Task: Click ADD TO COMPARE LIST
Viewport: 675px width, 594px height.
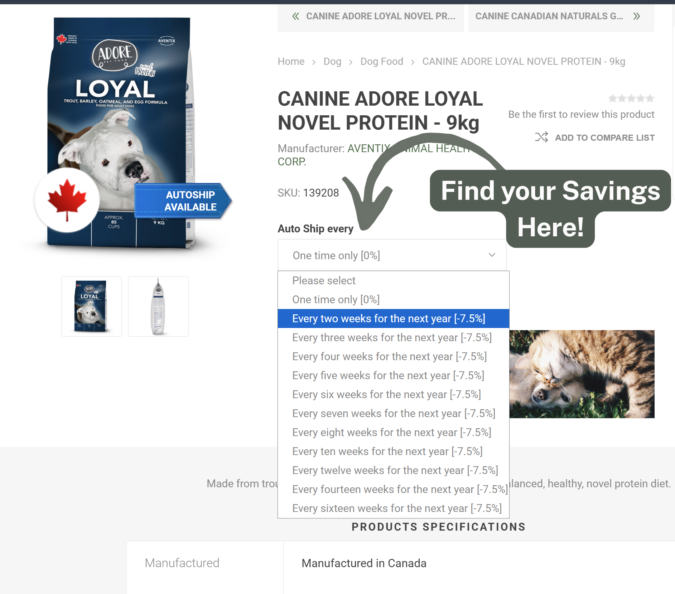Action: pos(604,137)
